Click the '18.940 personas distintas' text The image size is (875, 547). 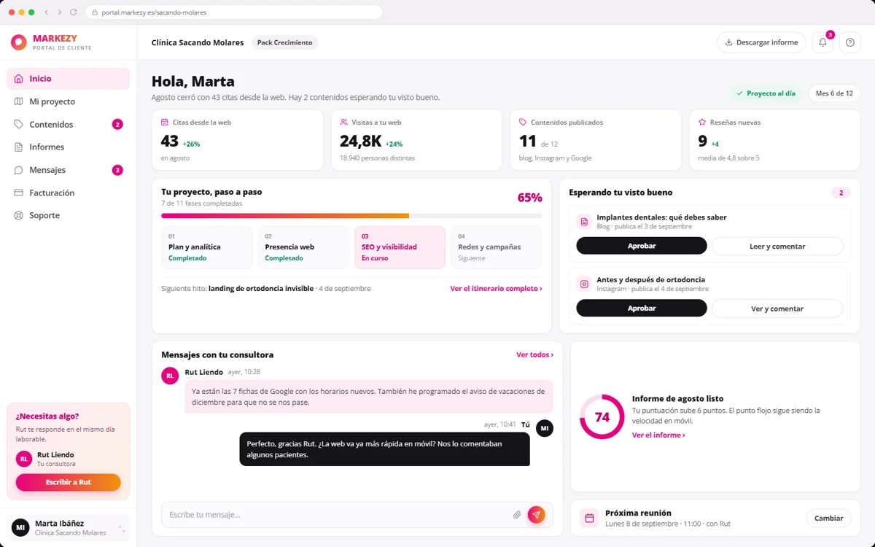[x=377, y=158]
